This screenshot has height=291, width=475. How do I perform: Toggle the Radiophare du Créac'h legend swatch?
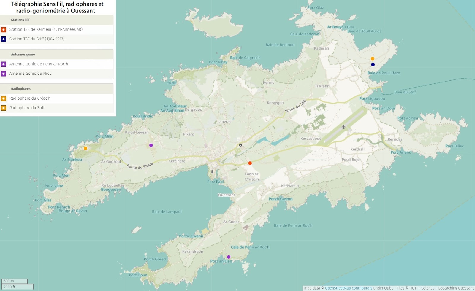(4, 98)
